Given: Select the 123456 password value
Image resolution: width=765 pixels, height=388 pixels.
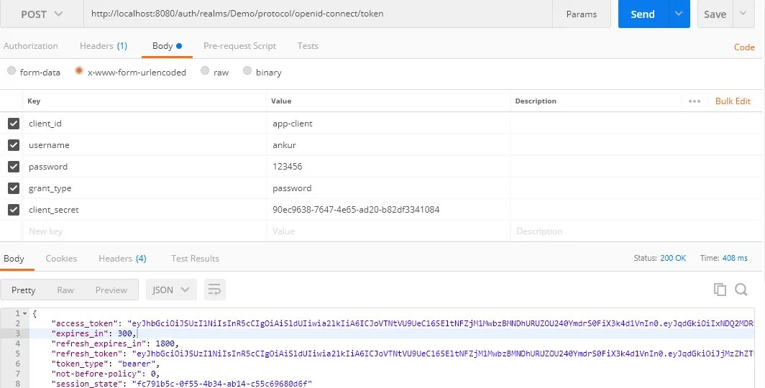Looking at the screenshot, I should pyautogui.click(x=388, y=166).
